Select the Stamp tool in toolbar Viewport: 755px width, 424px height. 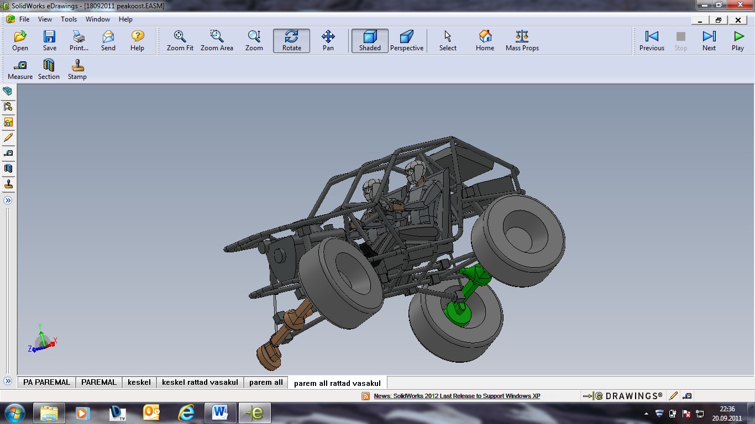coord(77,70)
